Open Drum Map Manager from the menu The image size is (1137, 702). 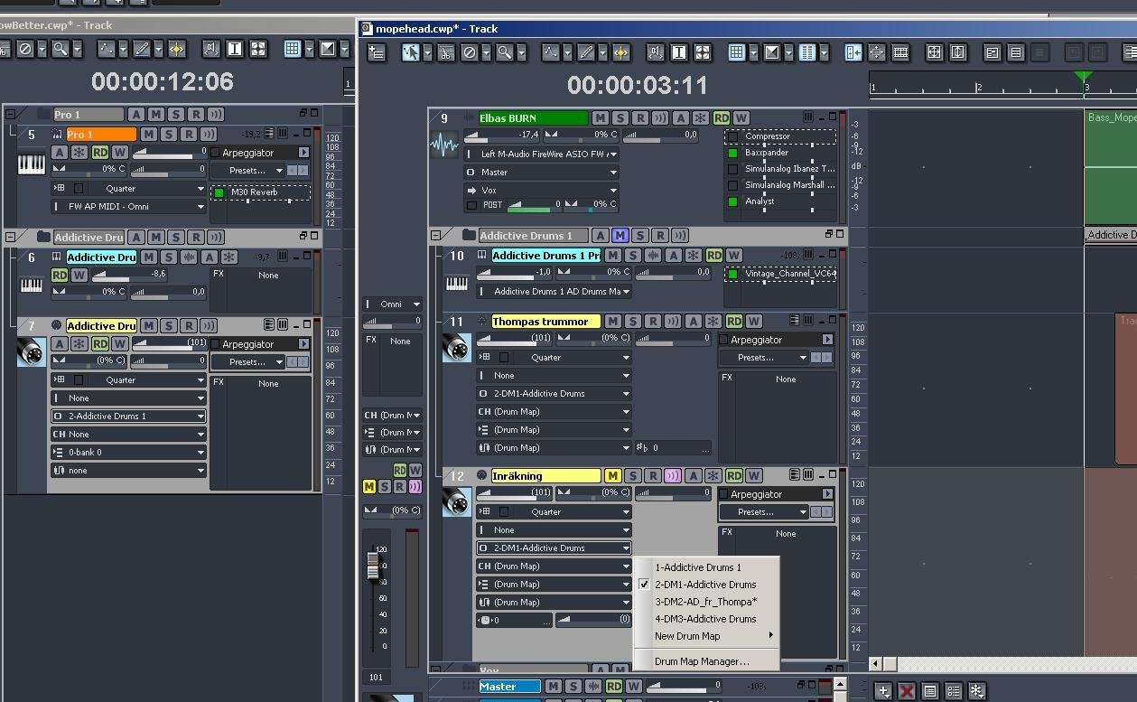[702, 661]
